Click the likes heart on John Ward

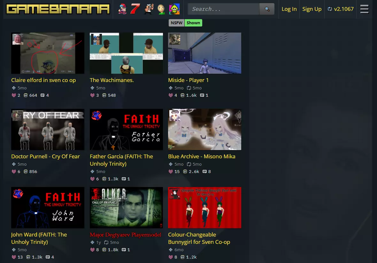coord(14,257)
